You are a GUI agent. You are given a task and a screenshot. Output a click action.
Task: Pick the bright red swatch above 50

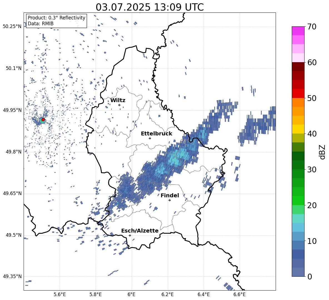click(298, 94)
